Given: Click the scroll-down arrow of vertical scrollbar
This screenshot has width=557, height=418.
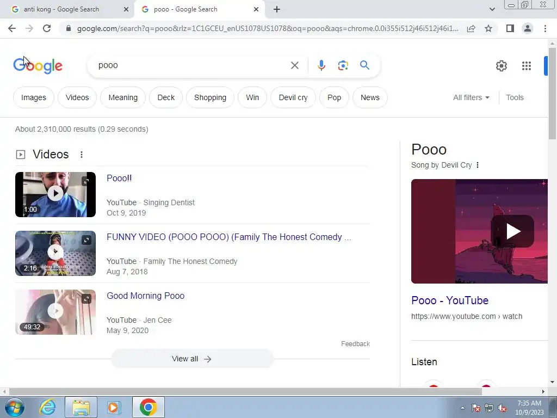Looking at the screenshot, I should [x=553, y=382].
